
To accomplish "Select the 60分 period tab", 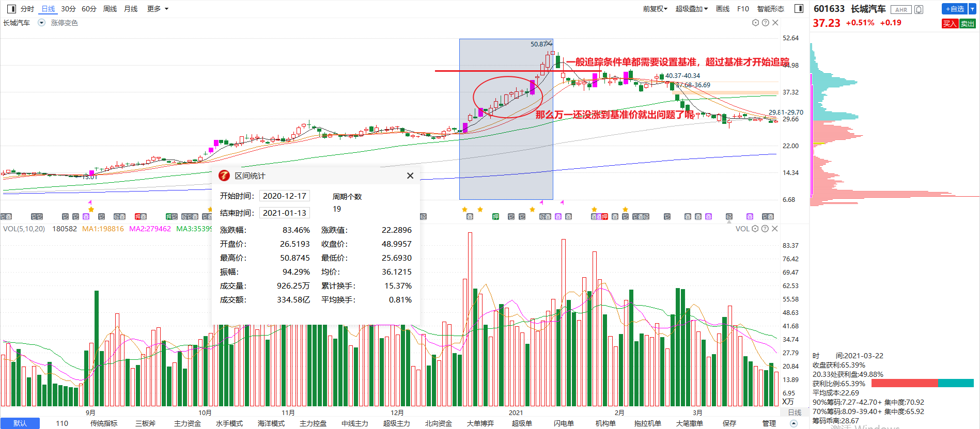I will point(89,9).
